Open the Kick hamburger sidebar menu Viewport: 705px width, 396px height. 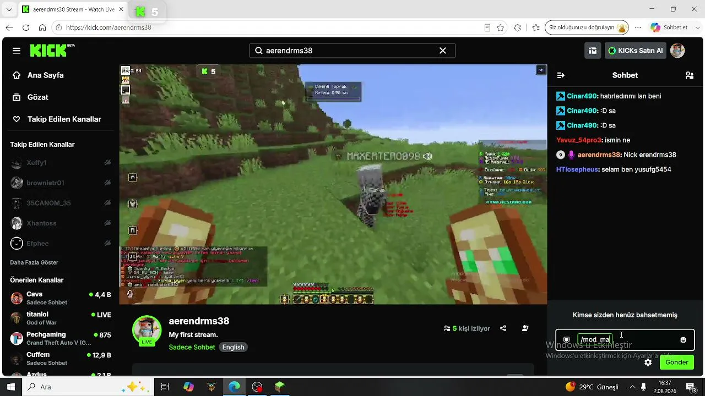coord(17,51)
